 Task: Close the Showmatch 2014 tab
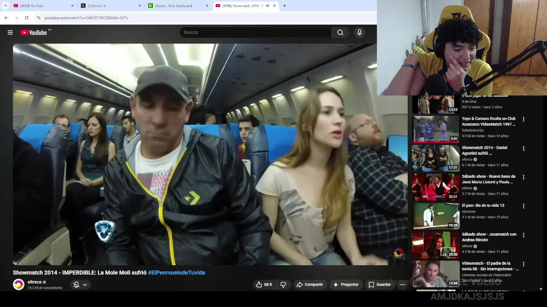point(274,6)
